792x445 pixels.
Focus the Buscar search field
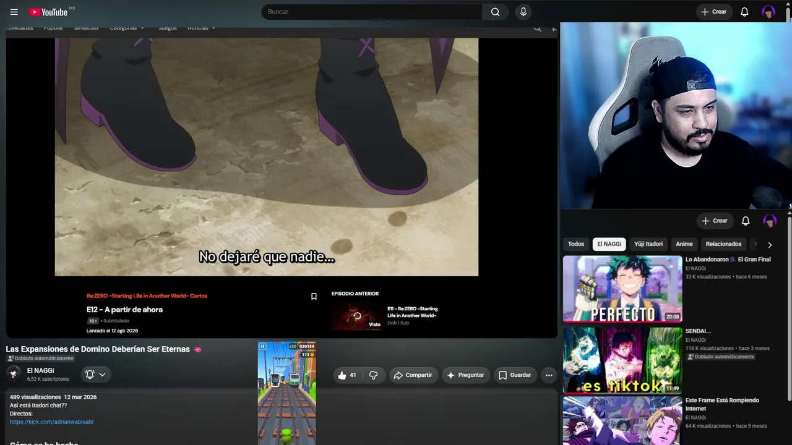(x=372, y=12)
